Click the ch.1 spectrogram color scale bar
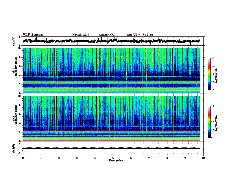229x177 pixels. point(209,74)
